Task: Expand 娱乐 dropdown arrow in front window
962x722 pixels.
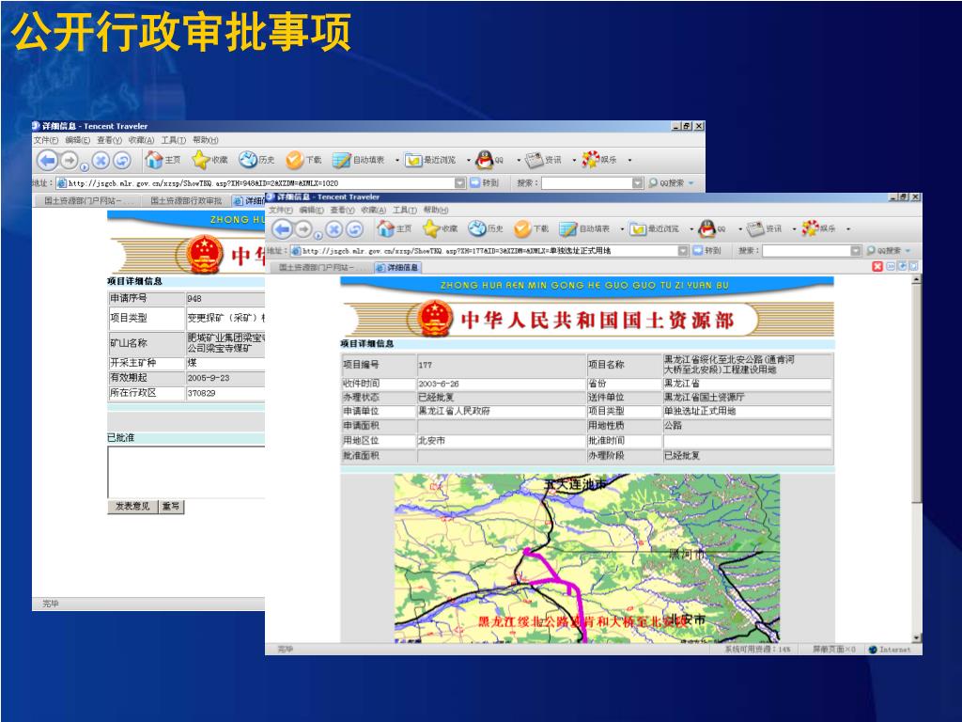Action: click(x=848, y=229)
